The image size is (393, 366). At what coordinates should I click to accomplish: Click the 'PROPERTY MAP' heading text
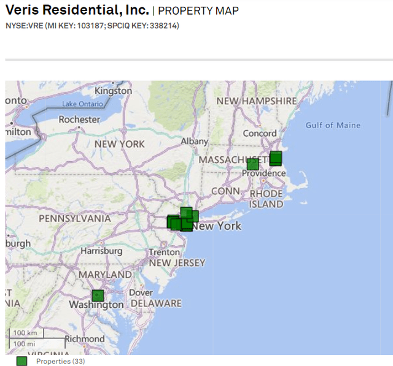198,11
